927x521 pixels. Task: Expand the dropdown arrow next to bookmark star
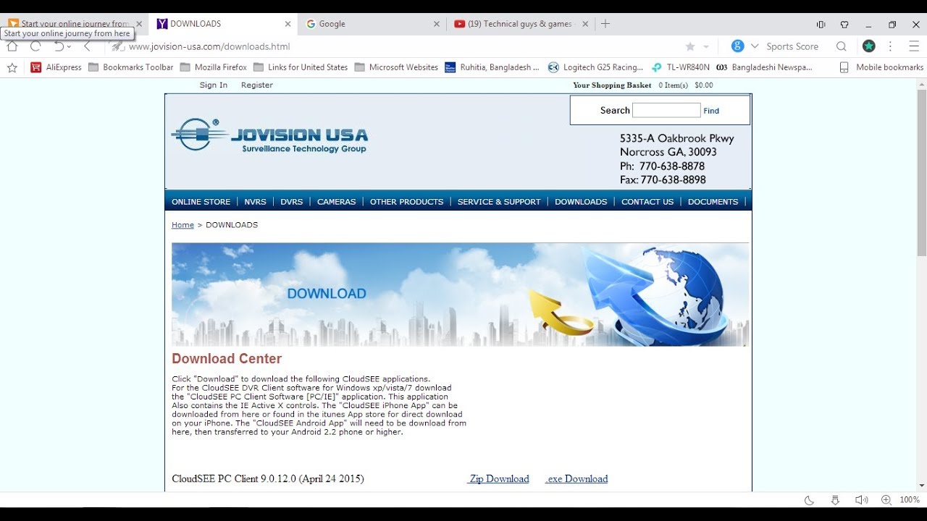pyautogui.click(x=706, y=47)
